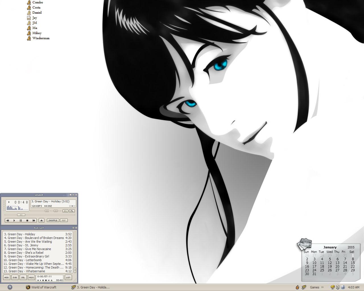Click mini eject button in playlist footer

click(x=51, y=280)
